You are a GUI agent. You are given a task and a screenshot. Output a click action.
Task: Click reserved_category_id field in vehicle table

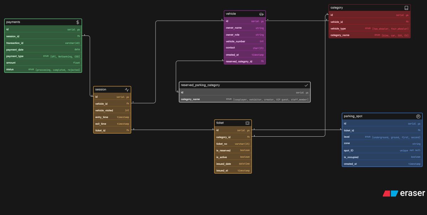[245, 61]
